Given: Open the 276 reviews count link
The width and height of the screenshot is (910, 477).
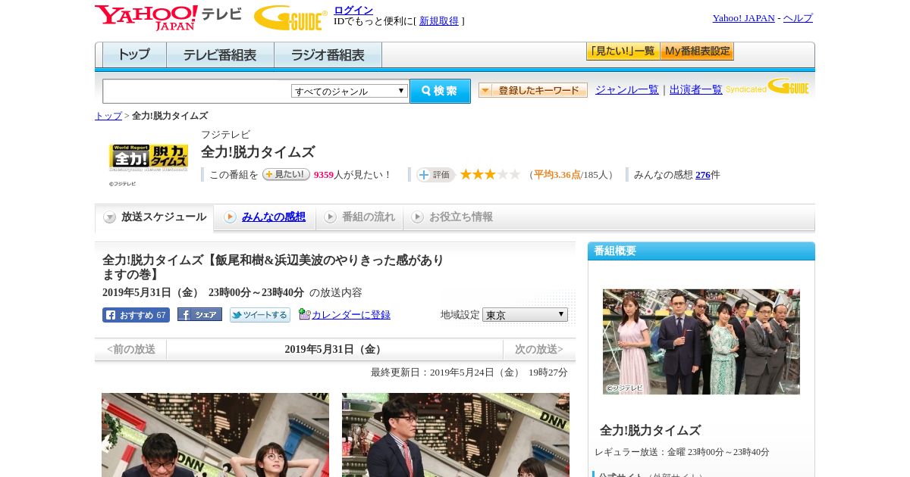Looking at the screenshot, I should coord(703,175).
